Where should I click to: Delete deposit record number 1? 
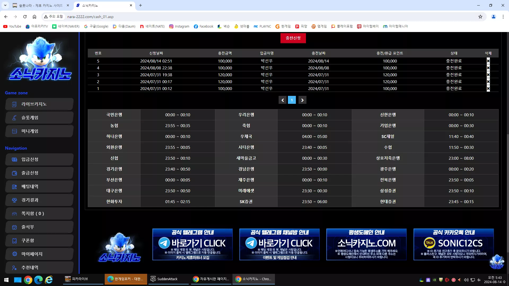[488, 88]
